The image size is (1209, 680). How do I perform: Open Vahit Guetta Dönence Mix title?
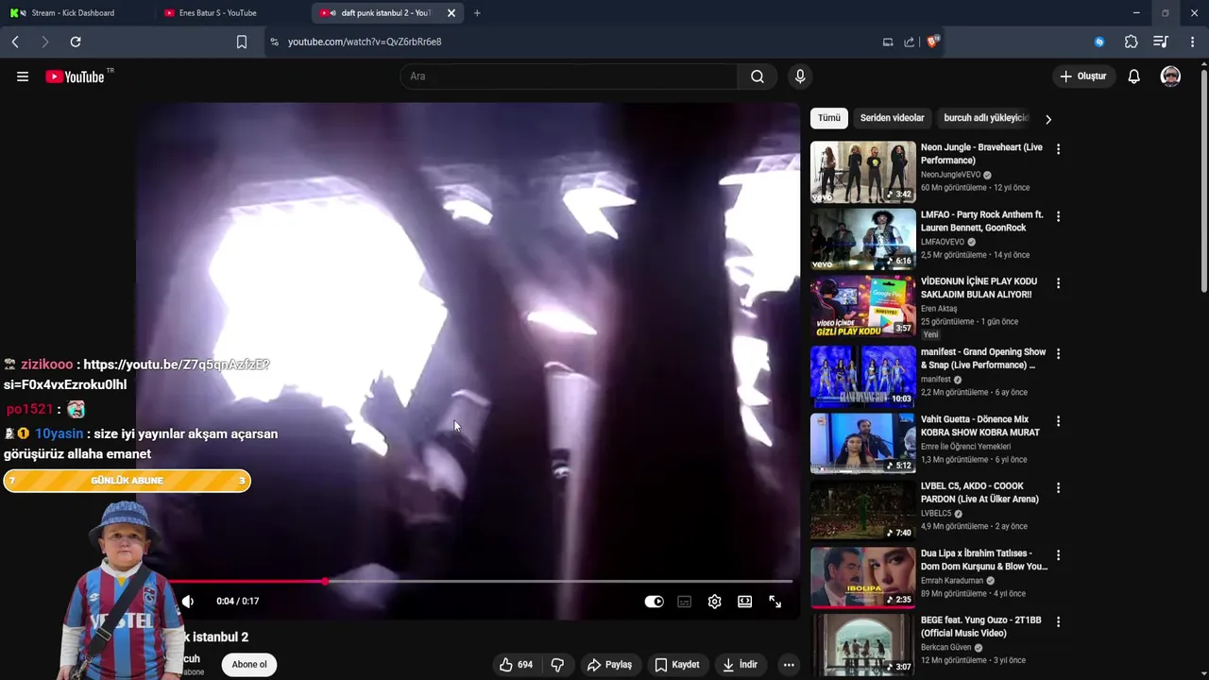(x=980, y=426)
